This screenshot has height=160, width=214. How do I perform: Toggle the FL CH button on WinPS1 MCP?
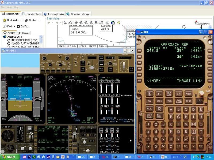point(101,69)
